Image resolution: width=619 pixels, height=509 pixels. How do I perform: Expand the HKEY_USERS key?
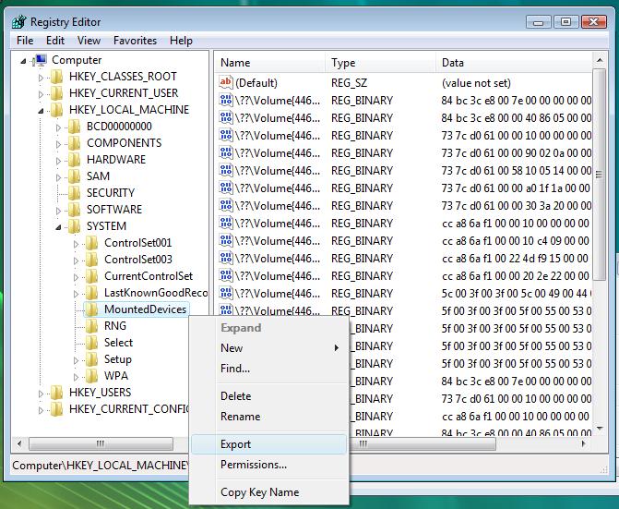point(41,394)
